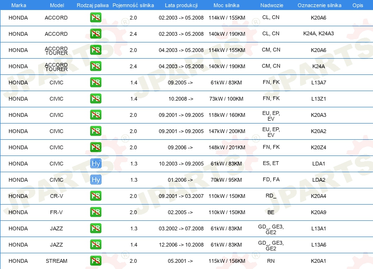Click petrol icon in Civic K20A3 row
The image size is (373, 269).
(x=95, y=114)
